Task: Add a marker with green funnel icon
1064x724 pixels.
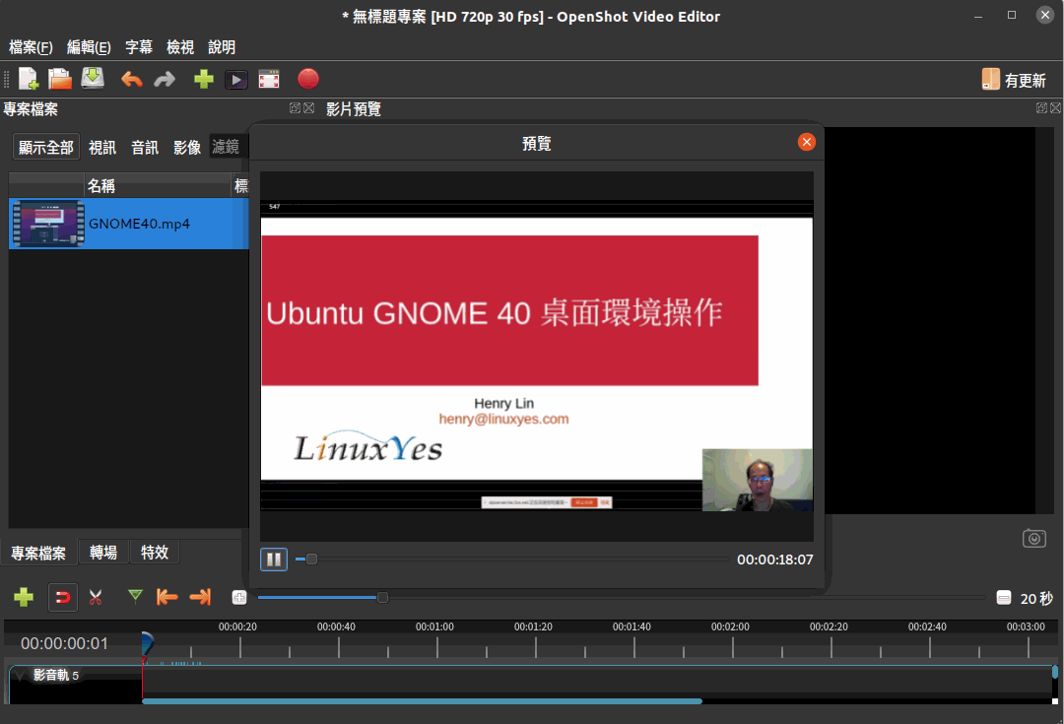Action: (135, 596)
